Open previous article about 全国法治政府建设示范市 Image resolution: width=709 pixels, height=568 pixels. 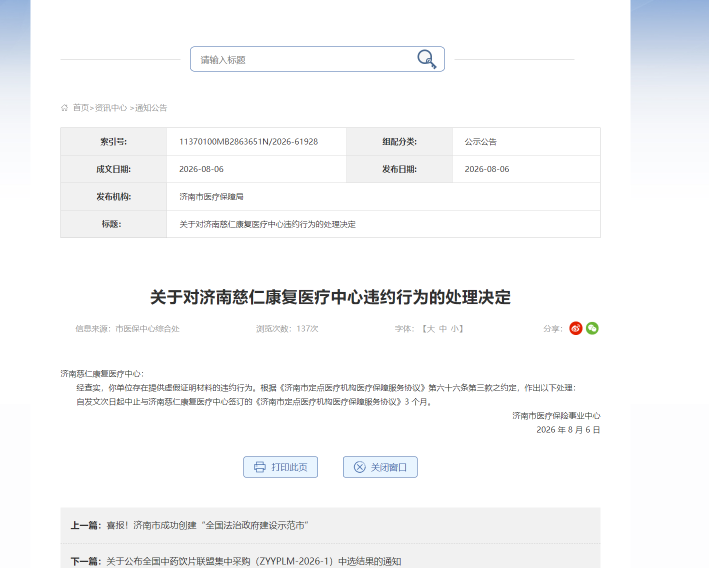(207, 525)
